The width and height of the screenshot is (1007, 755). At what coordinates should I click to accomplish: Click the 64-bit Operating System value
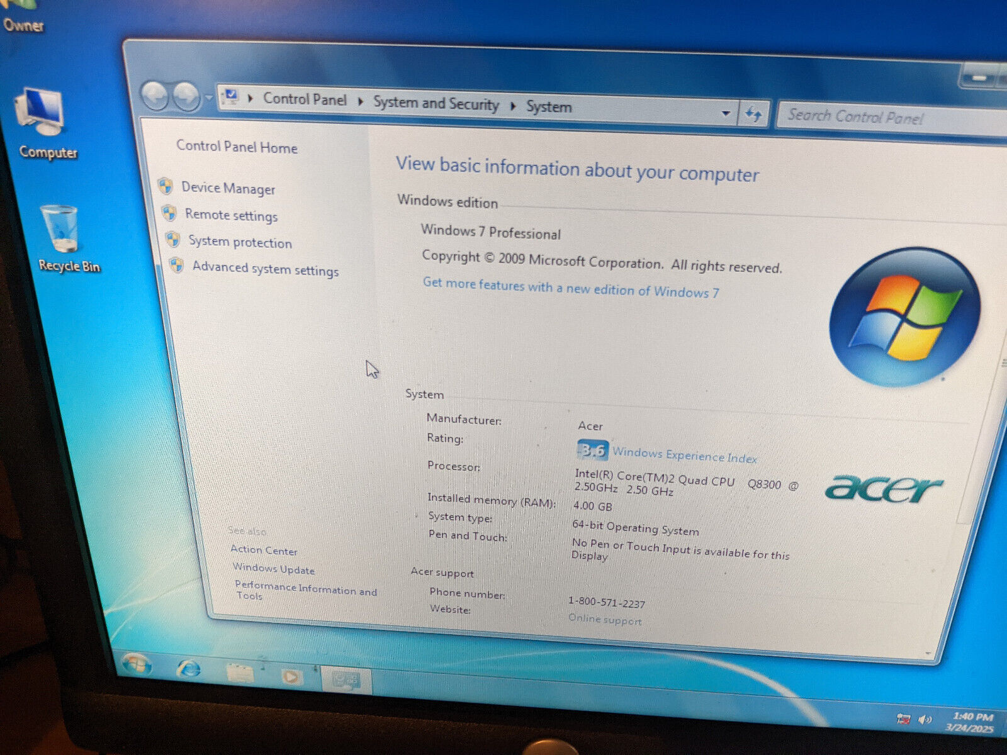coord(635,528)
